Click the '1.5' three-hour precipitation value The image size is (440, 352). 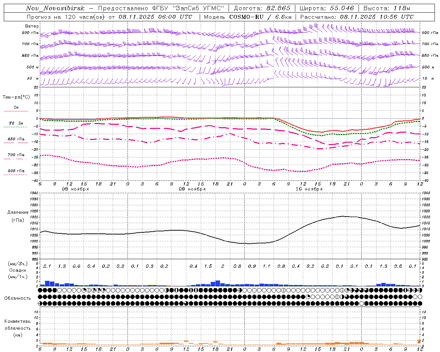tap(208, 266)
